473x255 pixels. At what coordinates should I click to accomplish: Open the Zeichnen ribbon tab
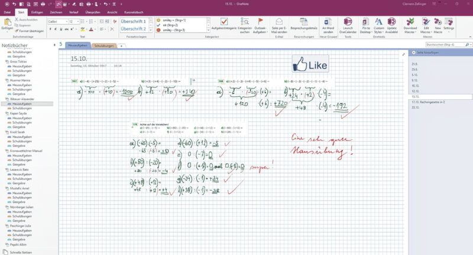tap(56, 12)
